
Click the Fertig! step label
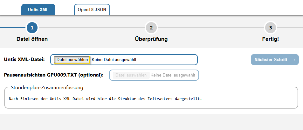(x=271, y=39)
